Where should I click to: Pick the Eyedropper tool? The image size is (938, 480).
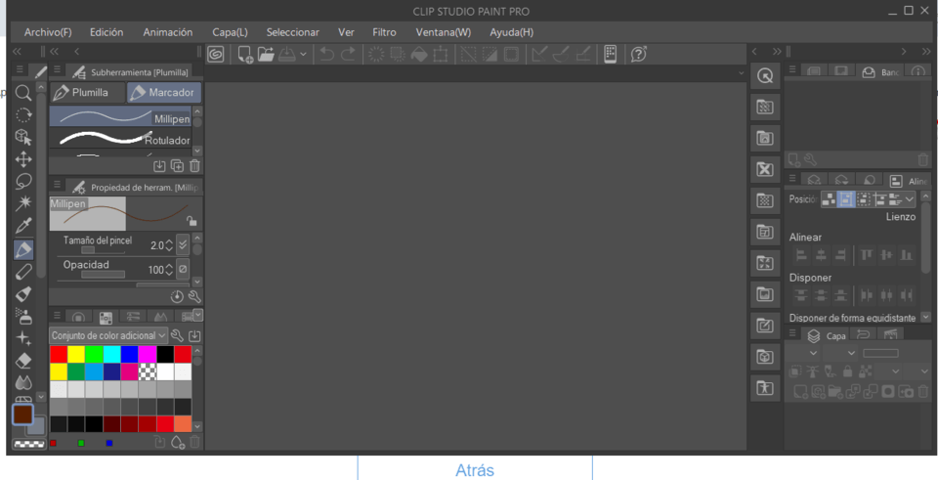click(x=23, y=227)
